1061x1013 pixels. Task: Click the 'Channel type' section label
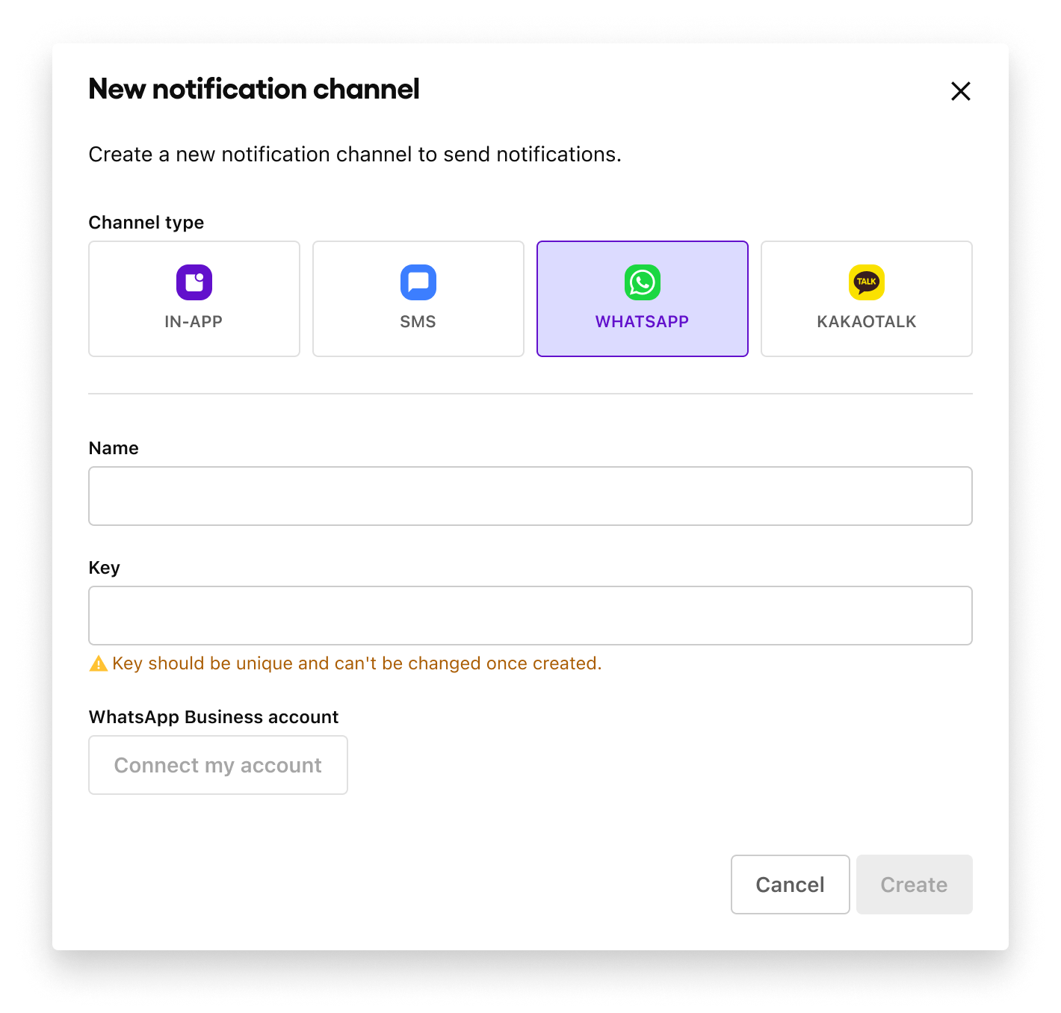coord(146,223)
